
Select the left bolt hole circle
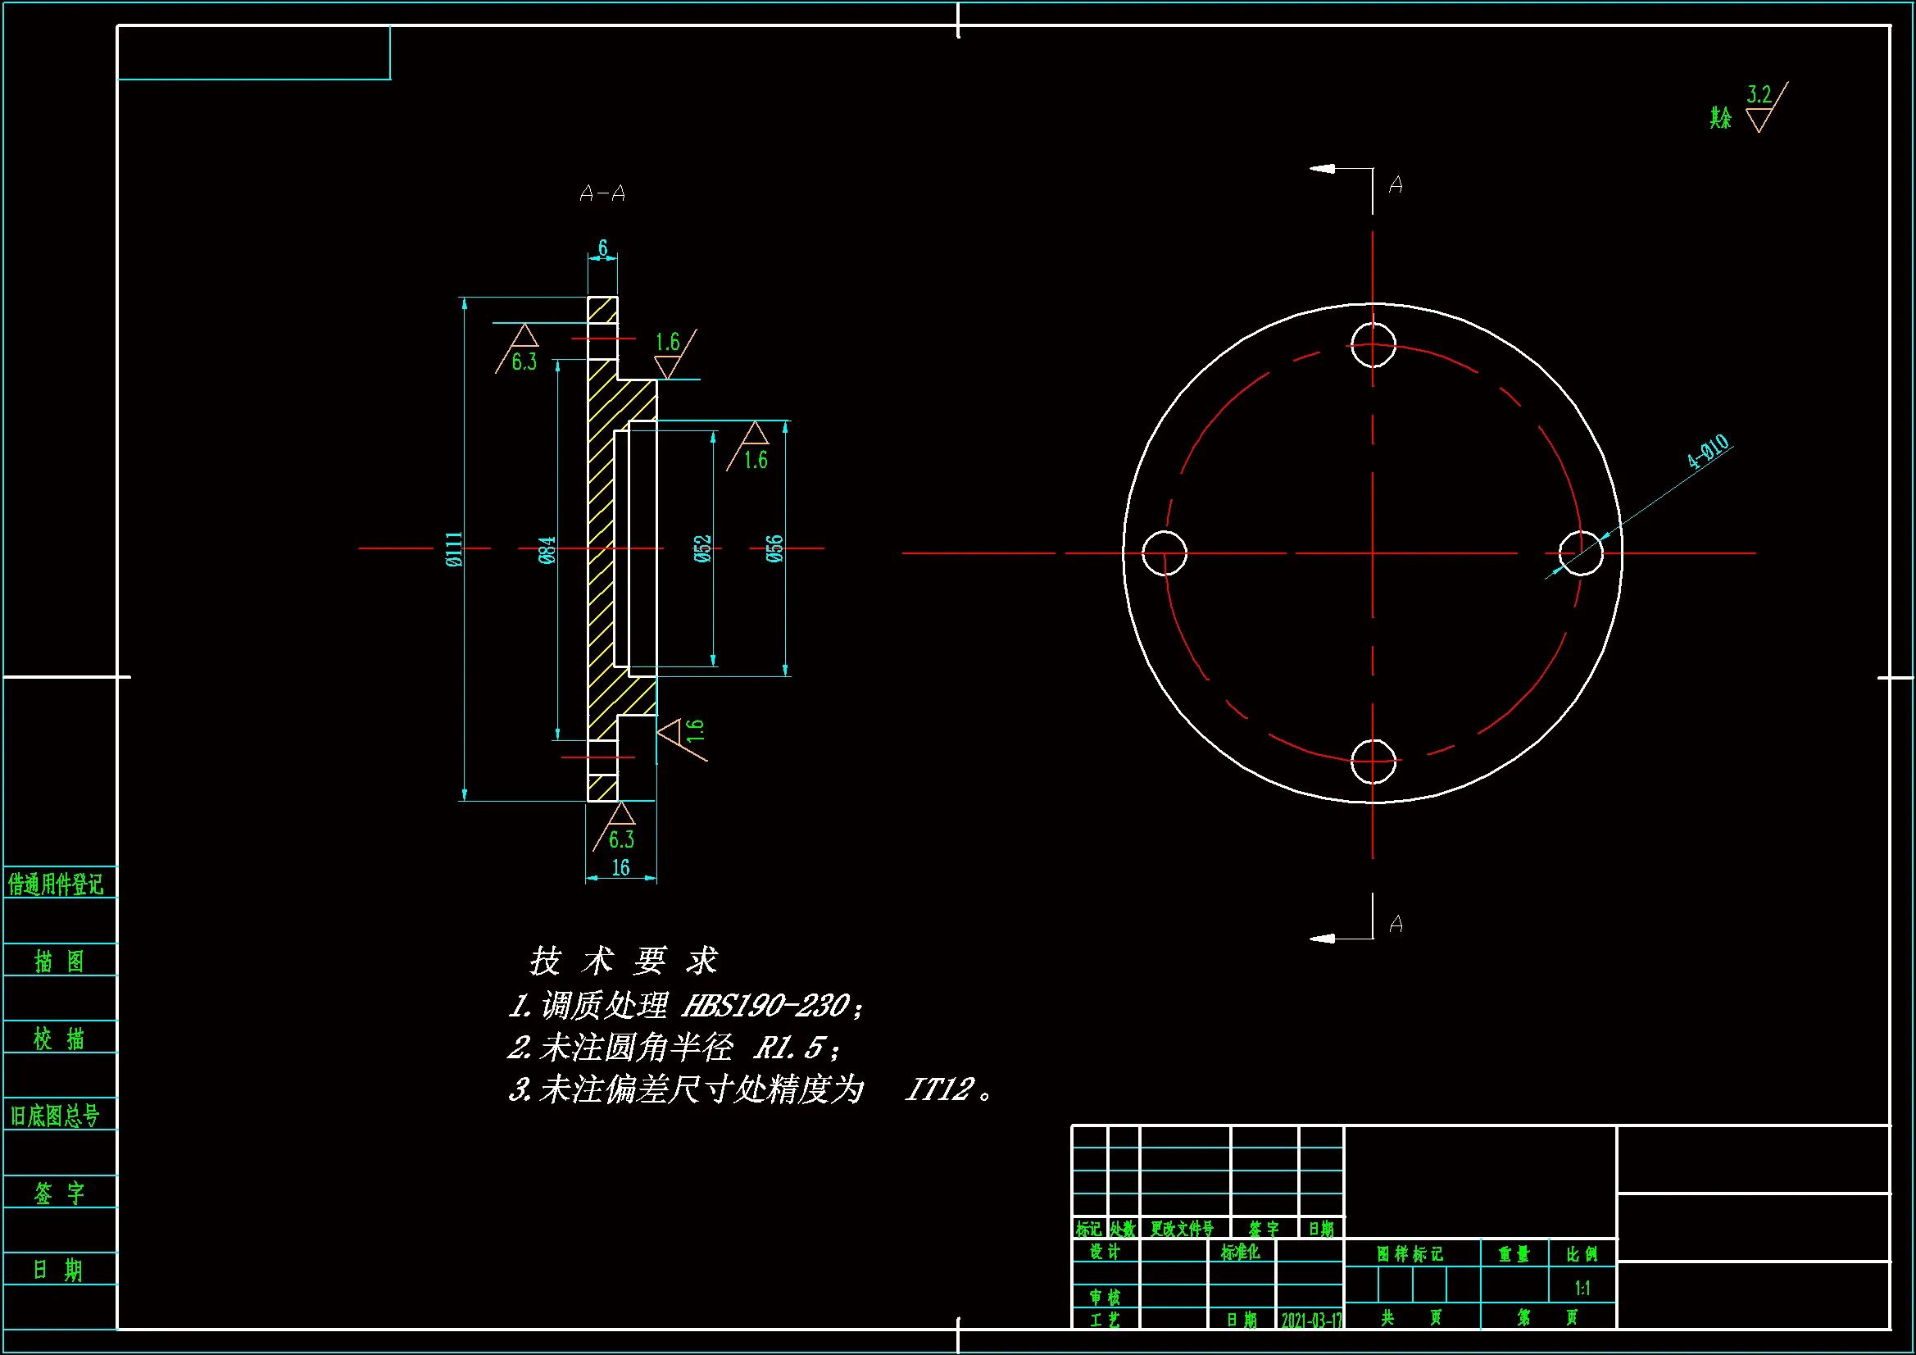1165,552
